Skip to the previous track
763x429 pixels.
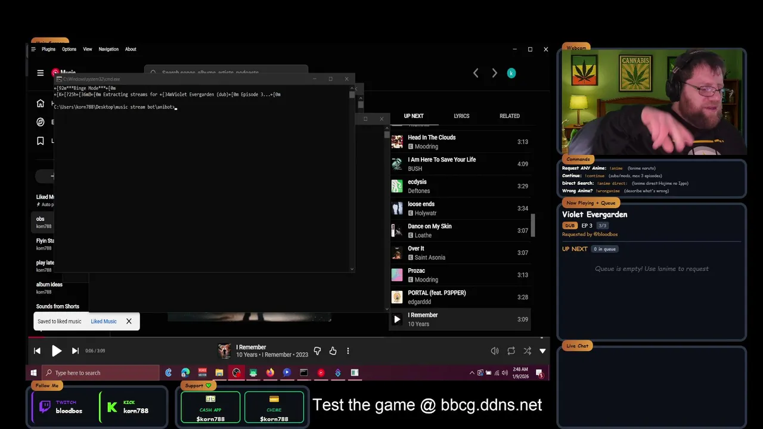point(37,351)
